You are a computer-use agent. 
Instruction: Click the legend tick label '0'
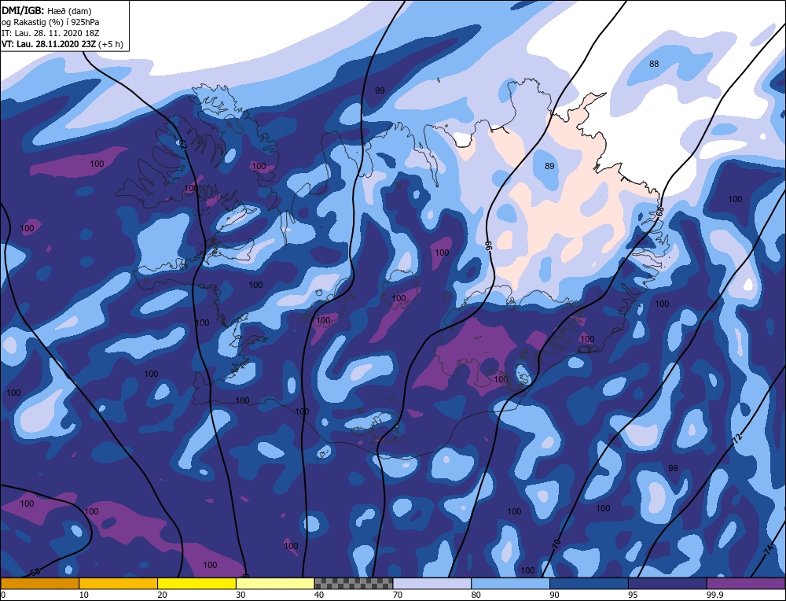(3, 595)
